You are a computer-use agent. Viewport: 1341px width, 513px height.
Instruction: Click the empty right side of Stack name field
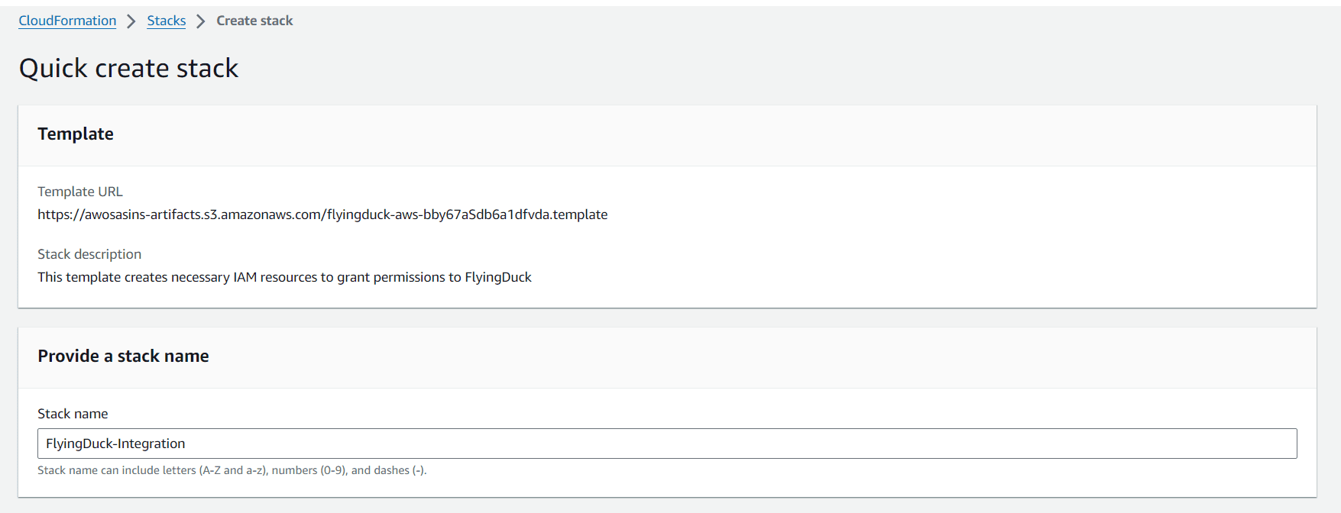(917, 444)
